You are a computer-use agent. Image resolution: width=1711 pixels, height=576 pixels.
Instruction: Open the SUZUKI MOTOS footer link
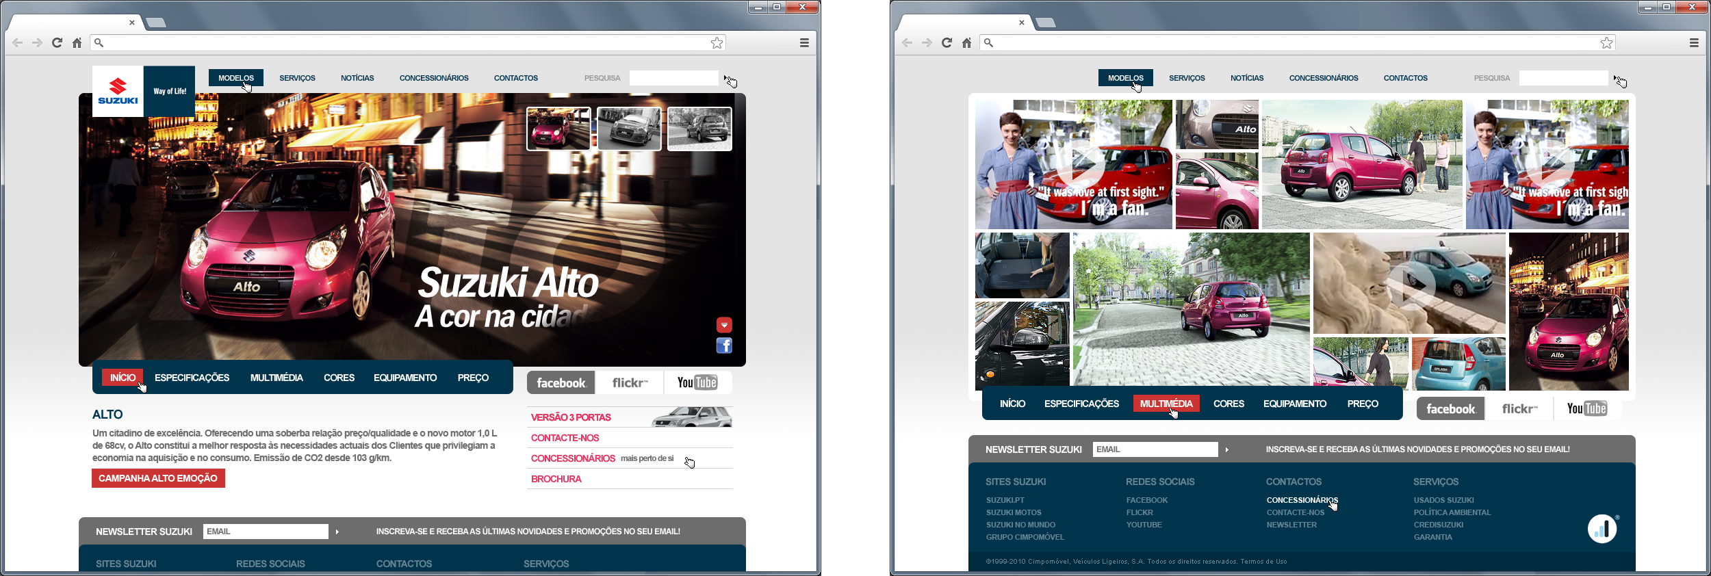[1013, 512]
